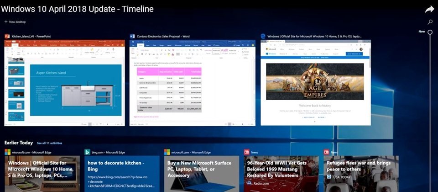Open the Kitchen_Island_V6 PowerPoint window thumbnail
This screenshot has height=192, width=438.
tap(64, 83)
